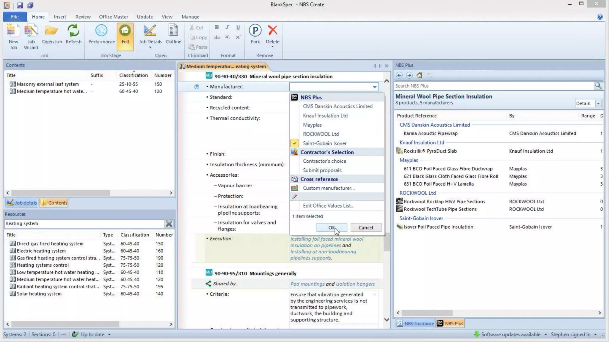This screenshot has height=342, width=609.
Task: Open the Office Master ribbon tab
Action: coord(113,17)
